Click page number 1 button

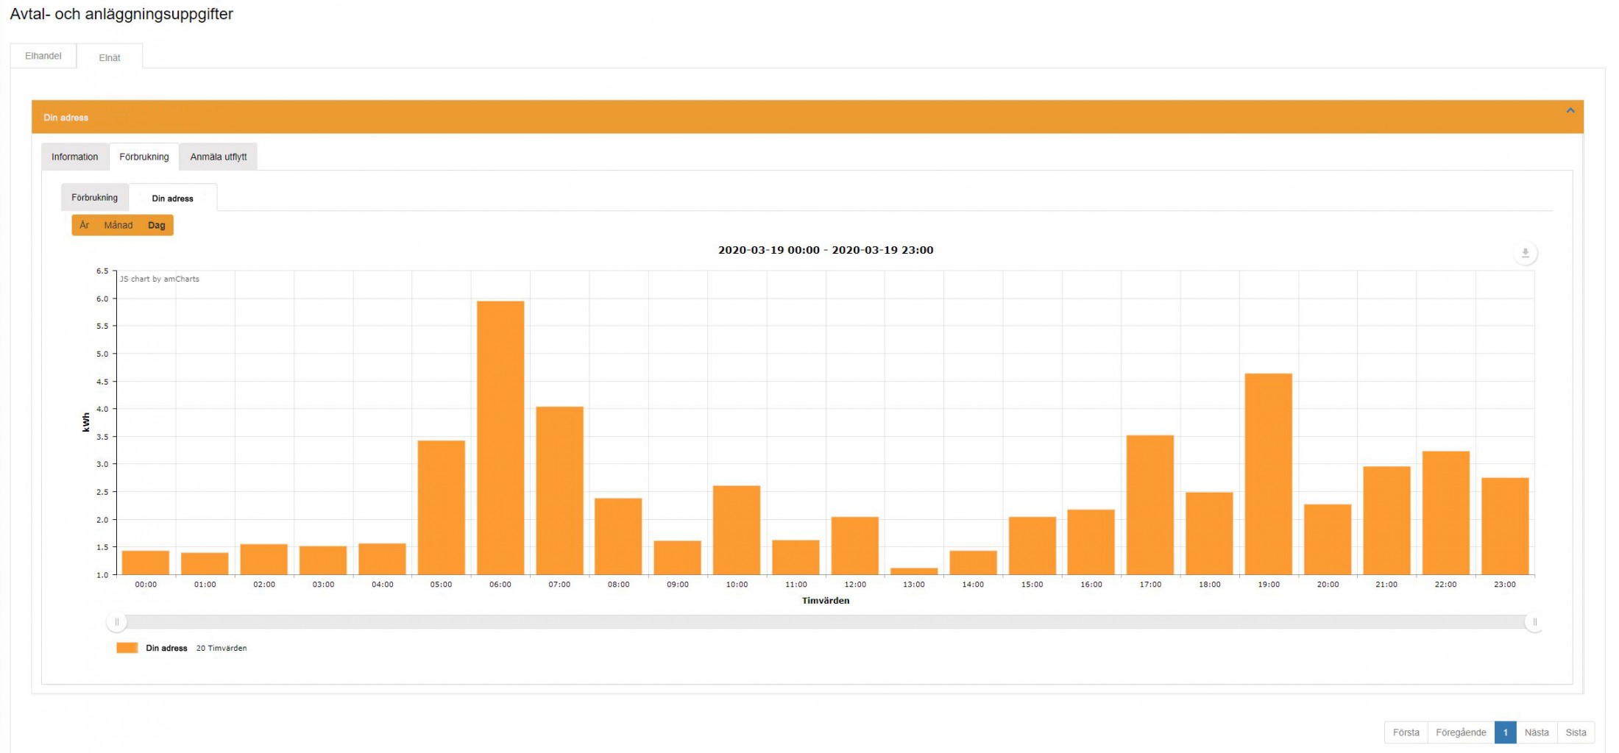(1505, 732)
